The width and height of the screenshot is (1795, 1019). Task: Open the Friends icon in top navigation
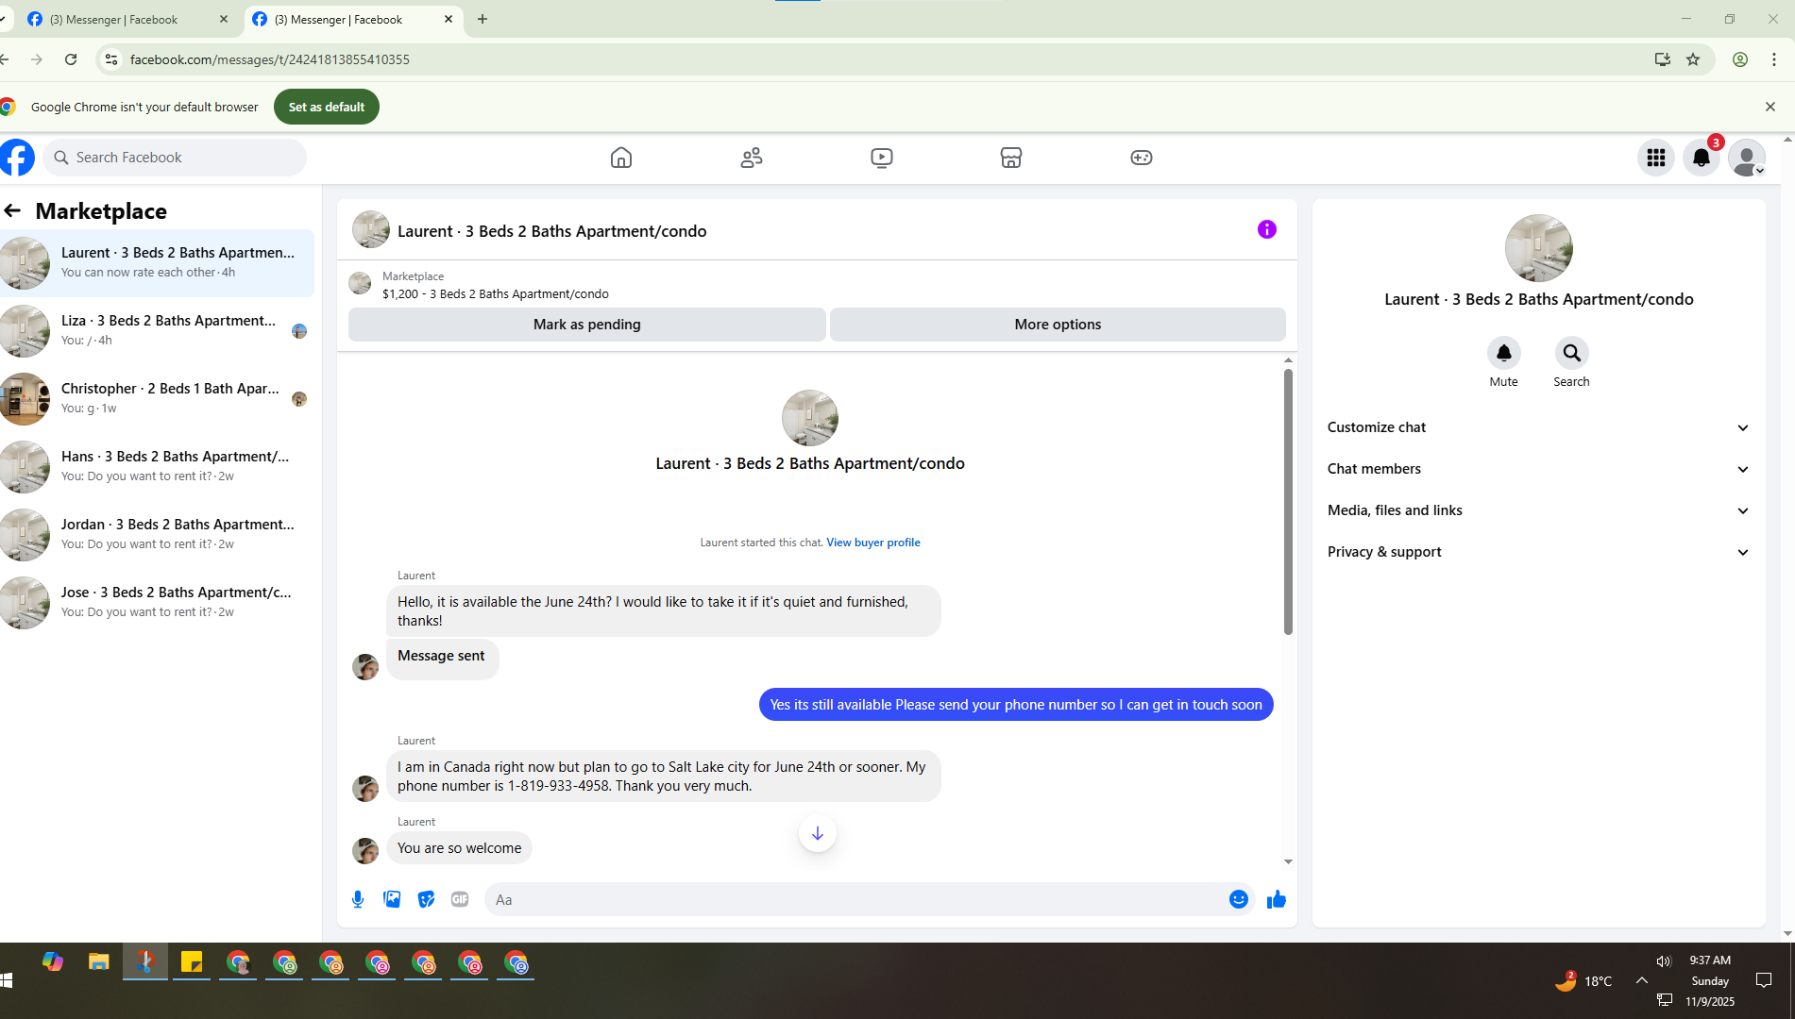752,158
